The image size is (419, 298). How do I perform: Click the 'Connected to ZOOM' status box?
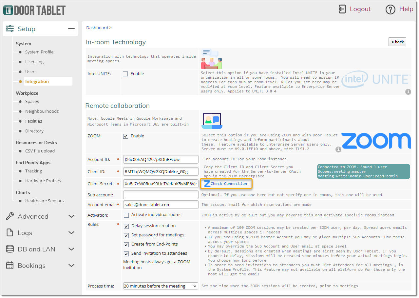pyautogui.click(x=363, y=171)
